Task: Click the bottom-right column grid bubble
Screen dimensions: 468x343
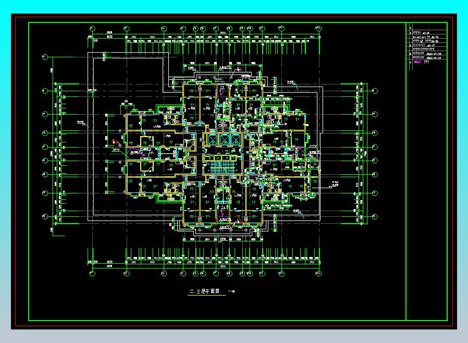Action: (x=318, y=273)
